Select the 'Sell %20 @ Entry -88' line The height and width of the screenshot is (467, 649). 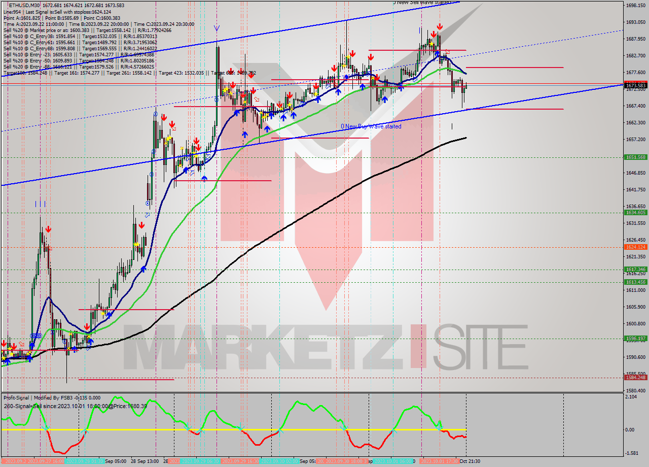pyautogui.click(x=79, y=67)
